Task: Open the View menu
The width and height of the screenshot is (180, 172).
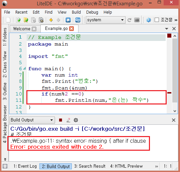Action: tap(62, 12)
